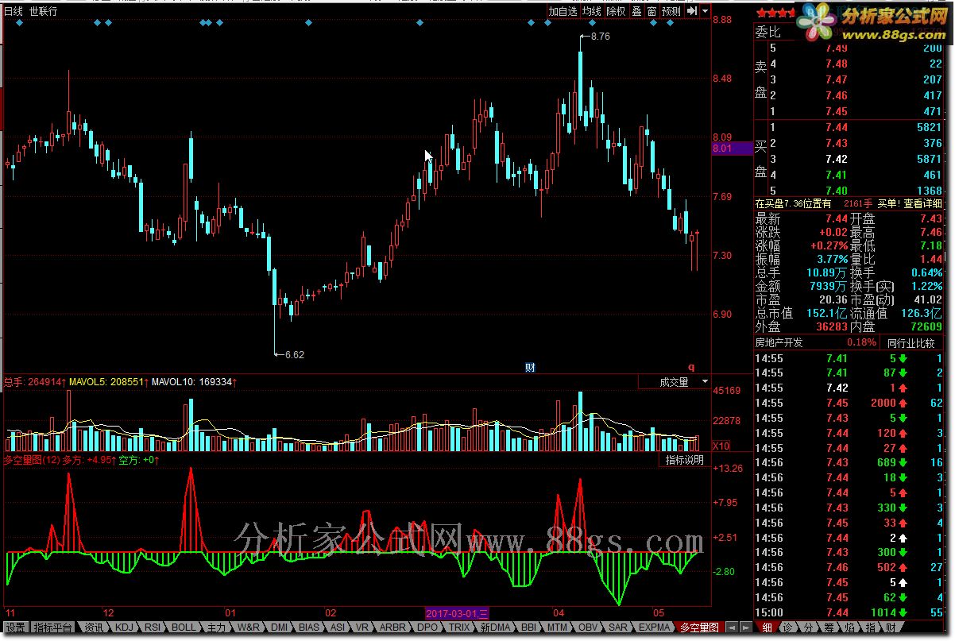Select the DMI indicator tab

279,627
